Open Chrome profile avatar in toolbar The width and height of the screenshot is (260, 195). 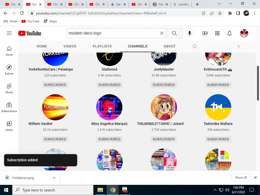[246, 13]
